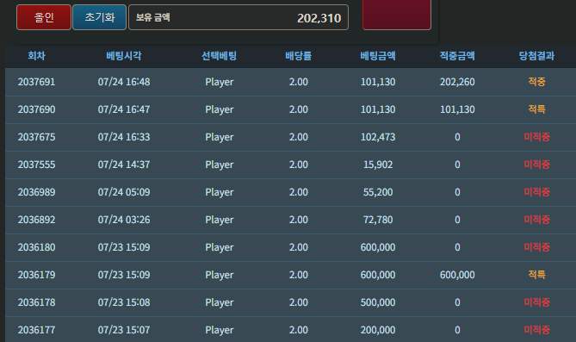576x342 pixels.
Task: Click 적특 result for round 2037690
Action: point(536,109)
